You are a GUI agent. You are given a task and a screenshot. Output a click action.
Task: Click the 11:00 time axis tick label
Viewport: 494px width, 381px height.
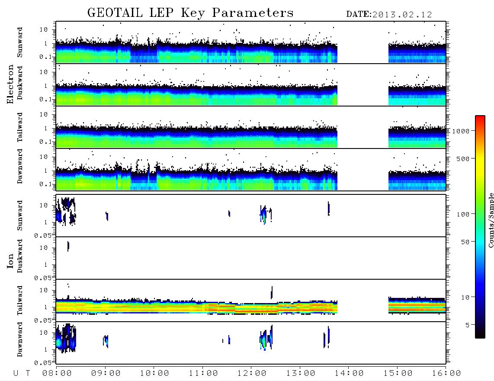tap(203, 373)
